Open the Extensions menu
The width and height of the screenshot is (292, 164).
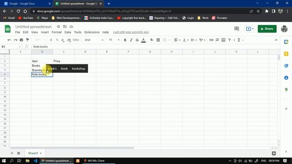pos(92,32)
